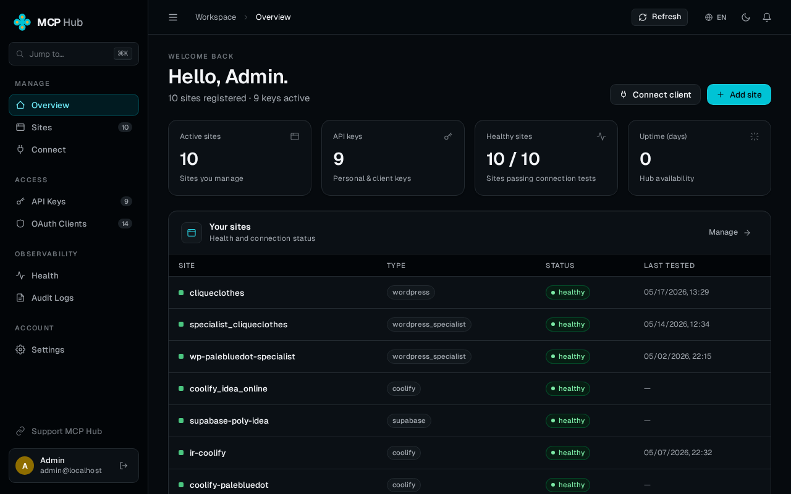Click healthy status badge for cliqueclothes
Screen dimensions: 791x494
(568, 293)
